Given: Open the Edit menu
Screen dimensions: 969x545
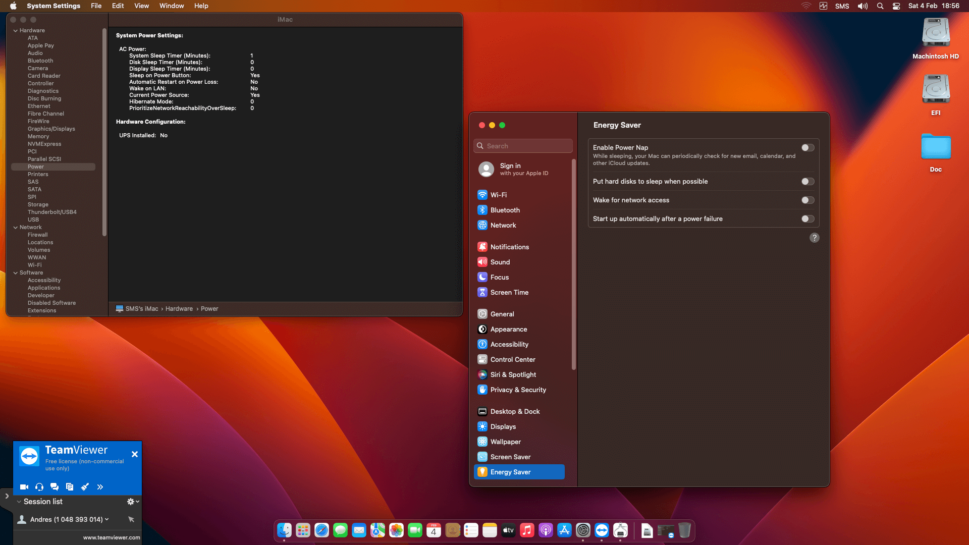Looking at the screenshot, I should tap(118, 6).
